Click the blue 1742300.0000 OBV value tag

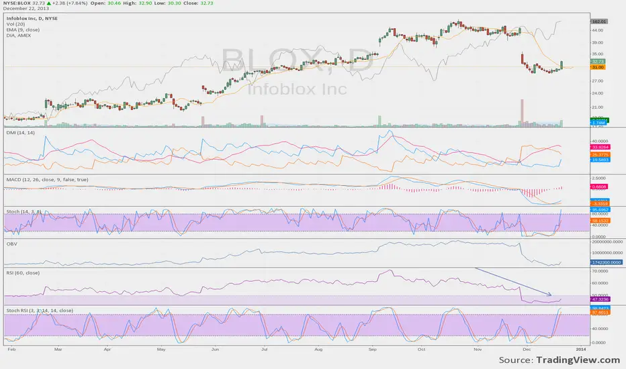pos(606,262)
